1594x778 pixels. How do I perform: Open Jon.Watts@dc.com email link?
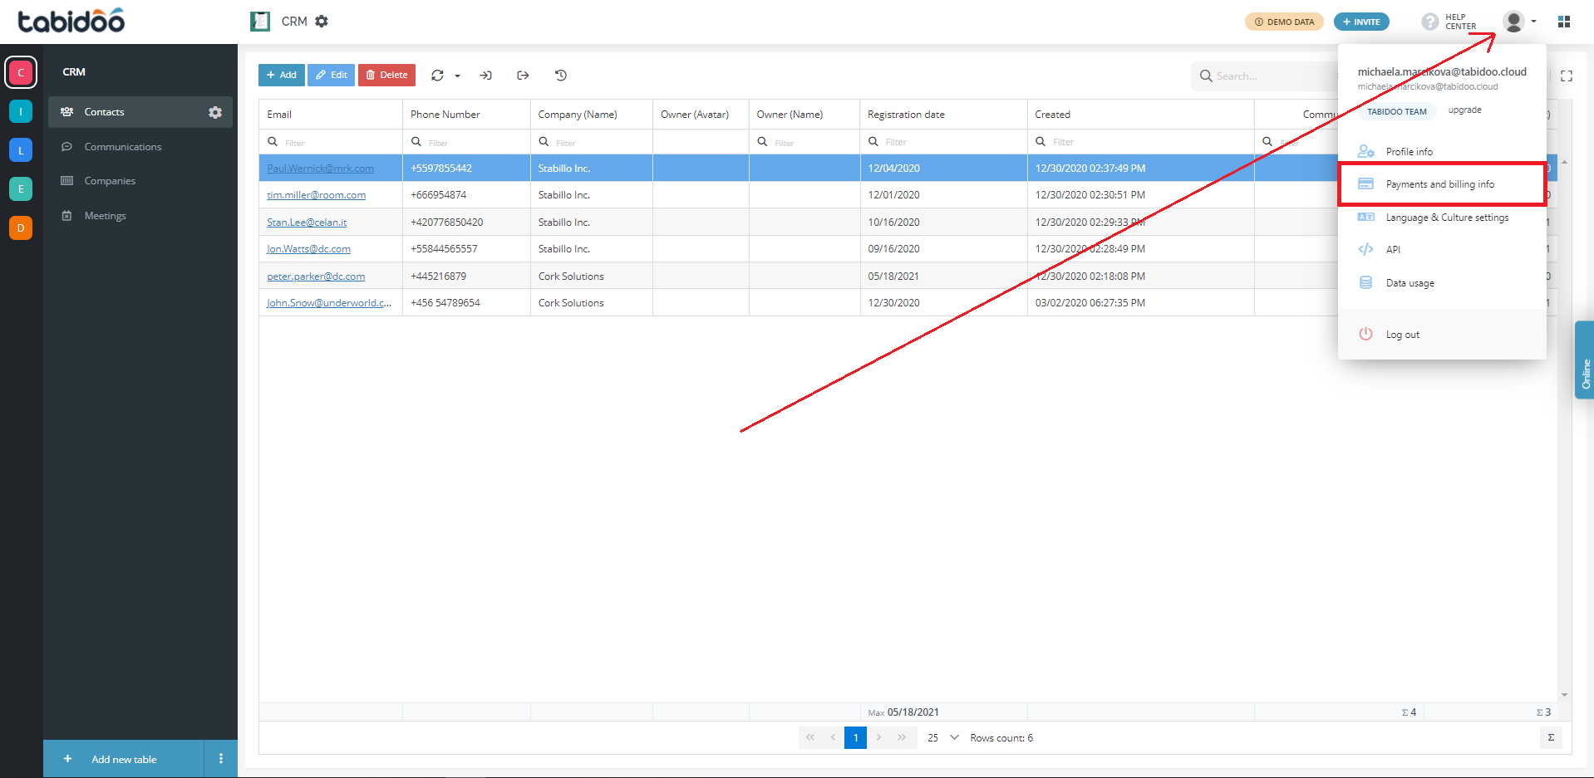pyautogui.click(x=308, y=249)
